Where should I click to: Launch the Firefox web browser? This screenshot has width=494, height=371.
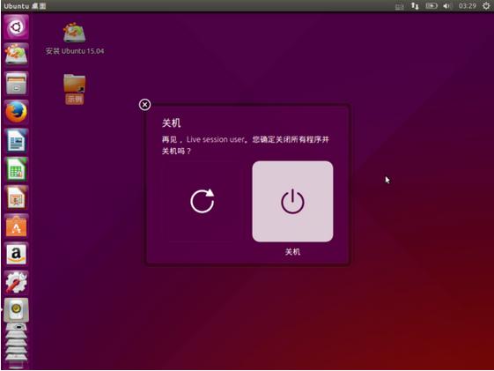tap(17, 112)
